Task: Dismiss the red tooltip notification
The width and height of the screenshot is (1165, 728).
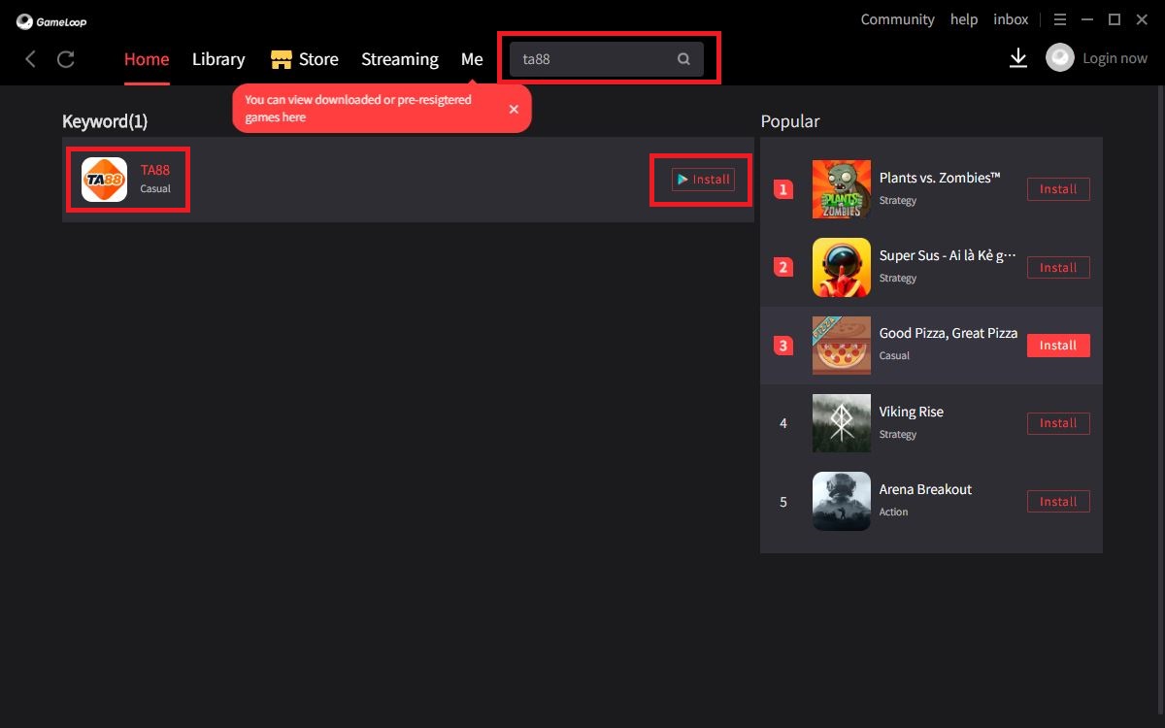Action: pyautogui.click(x=514, y=109)
